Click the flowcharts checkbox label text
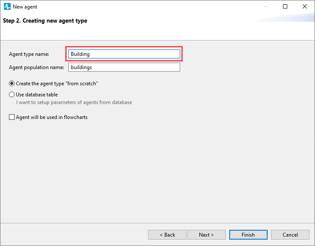Viewport: 315px width, 246px height. tap(52, 117)
